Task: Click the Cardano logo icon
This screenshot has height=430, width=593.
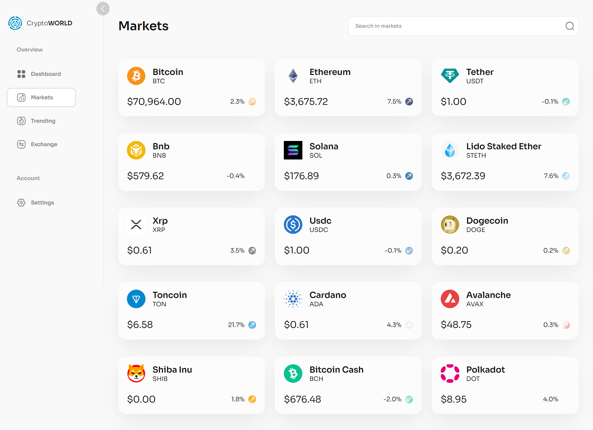Action: point(293,299)
